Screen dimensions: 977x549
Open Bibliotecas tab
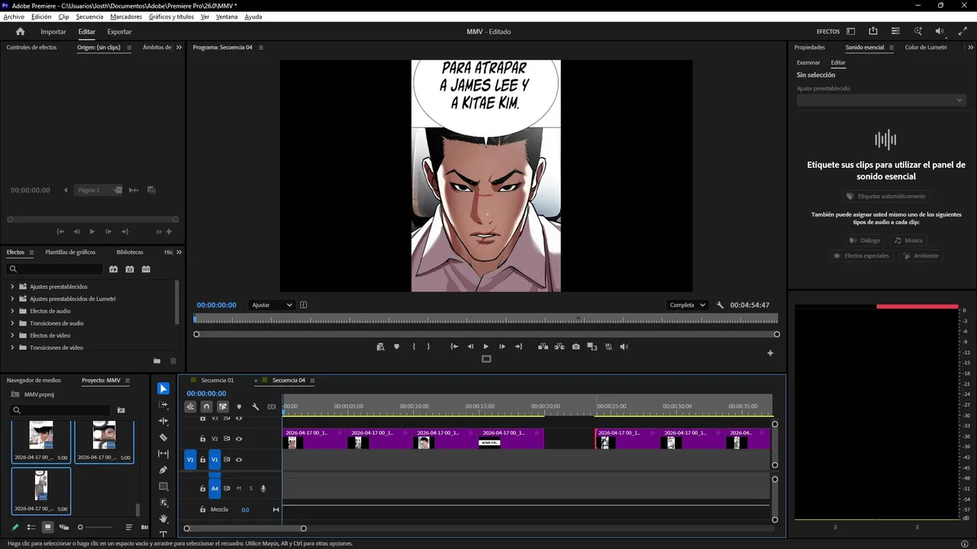130,252
